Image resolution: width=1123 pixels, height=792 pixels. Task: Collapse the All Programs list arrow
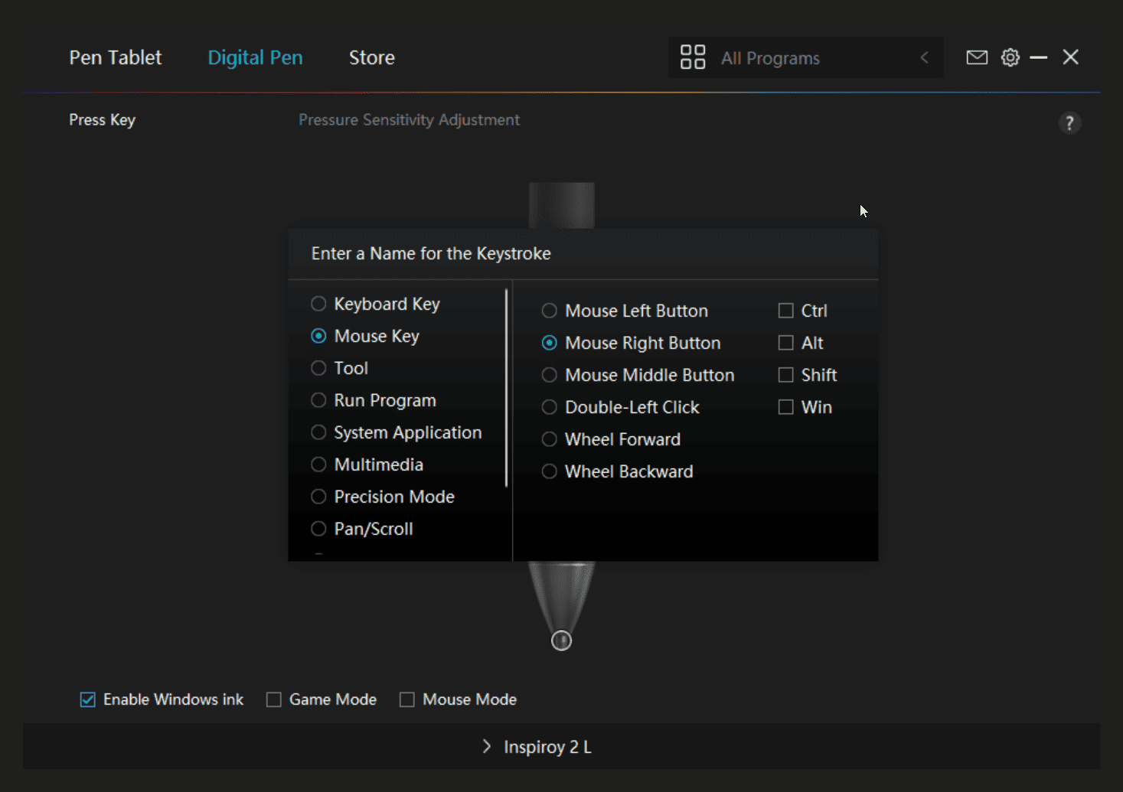(924, 57)
